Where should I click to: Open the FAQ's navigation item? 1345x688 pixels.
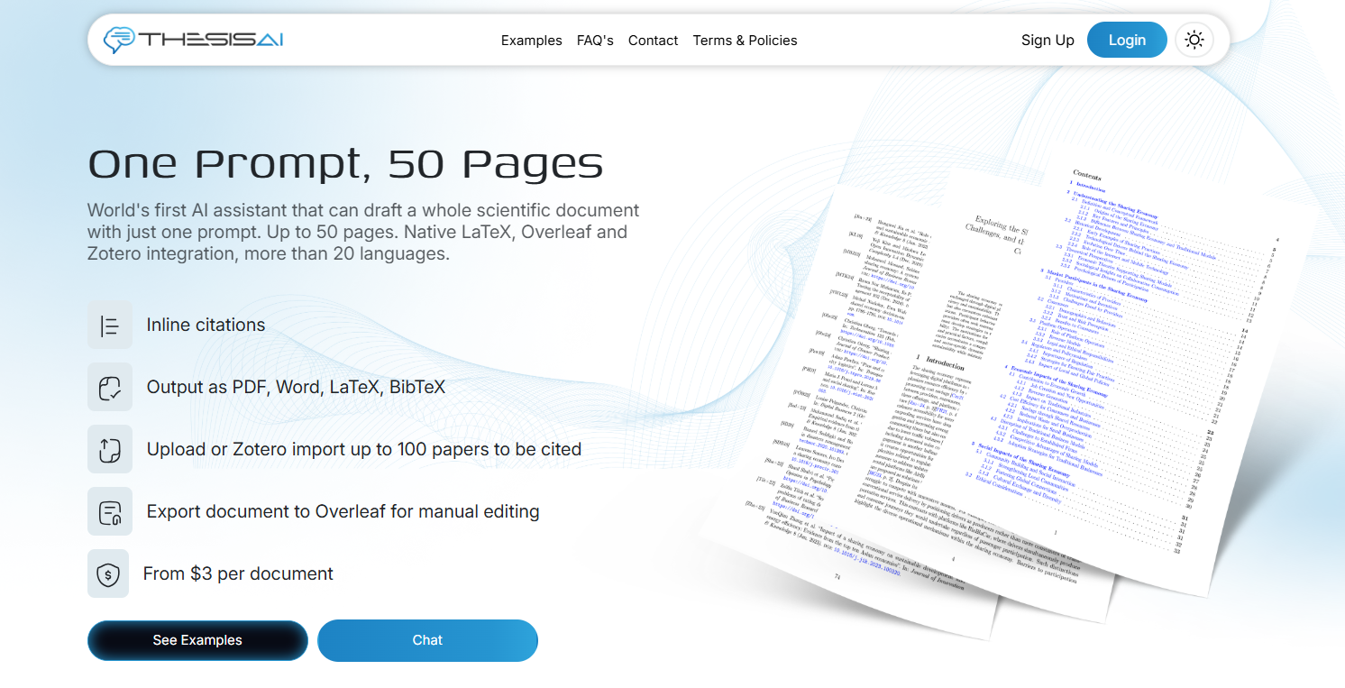pos(595,41)
